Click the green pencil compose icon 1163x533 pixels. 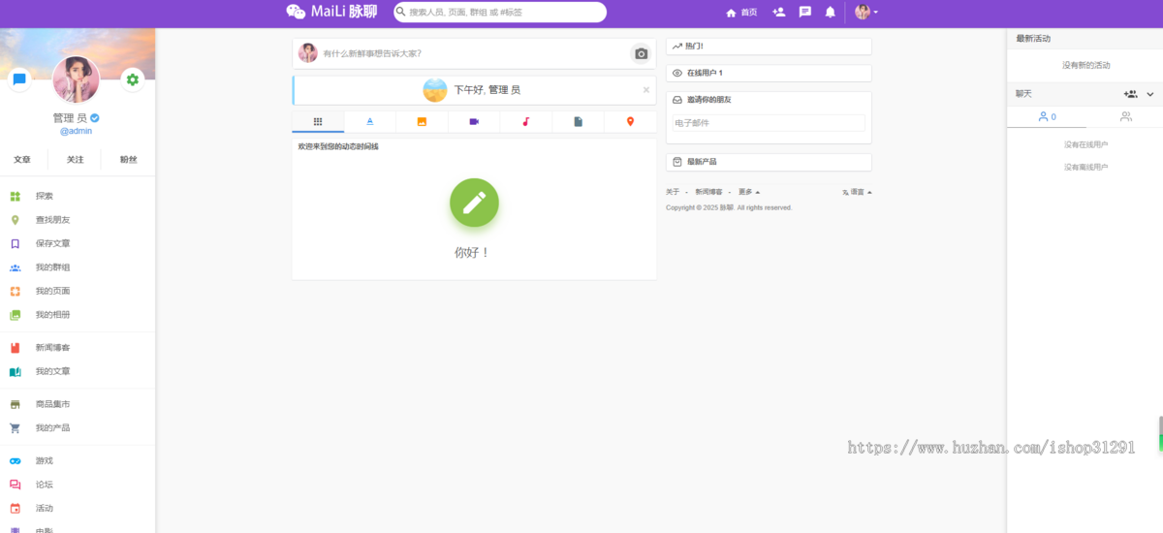[474, 203]
